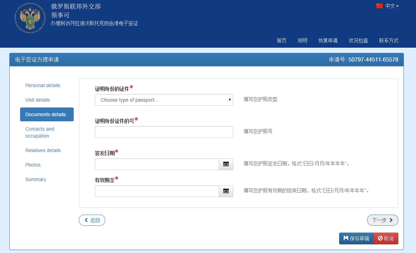416x253 pixels.
Task: Click the floppy disk icon on 保存草稿 button
Action: (345, 238)
